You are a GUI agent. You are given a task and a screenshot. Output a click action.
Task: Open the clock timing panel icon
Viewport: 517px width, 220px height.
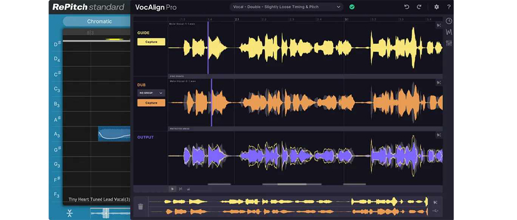[x=449, y=21]
